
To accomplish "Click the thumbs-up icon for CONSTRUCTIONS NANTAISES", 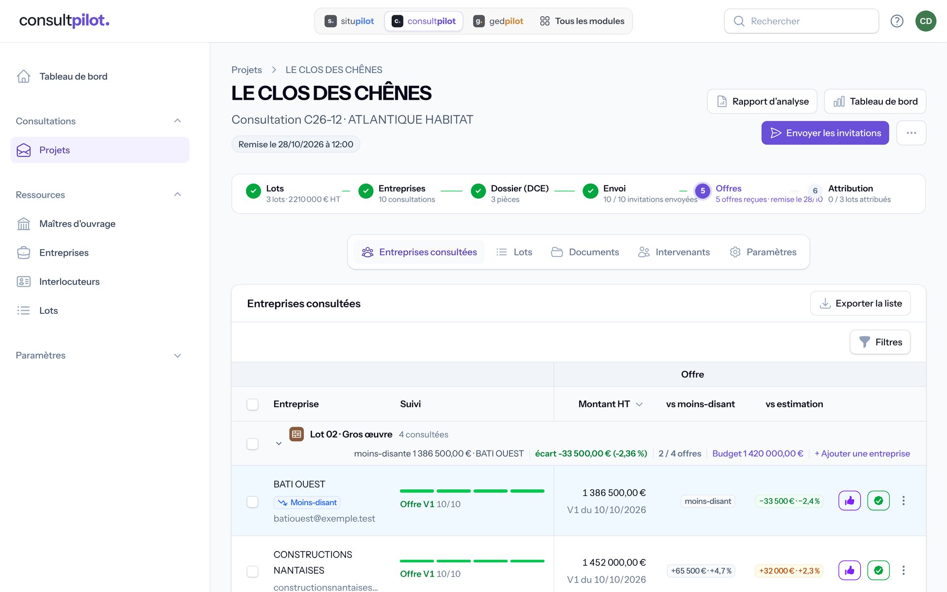I will 849,570.
